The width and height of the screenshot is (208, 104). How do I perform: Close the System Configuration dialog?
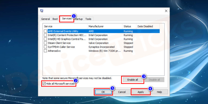pos(166,11)
